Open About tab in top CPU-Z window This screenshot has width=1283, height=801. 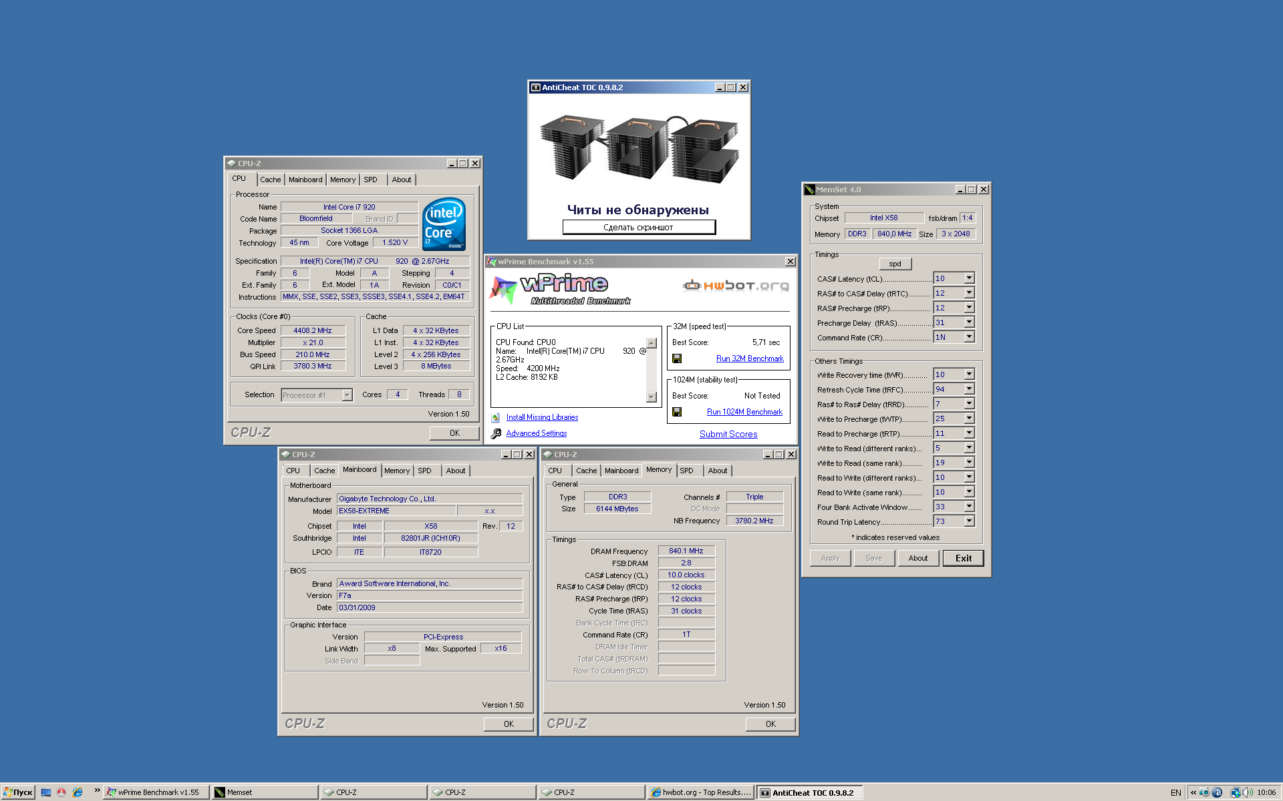point(402,180)
